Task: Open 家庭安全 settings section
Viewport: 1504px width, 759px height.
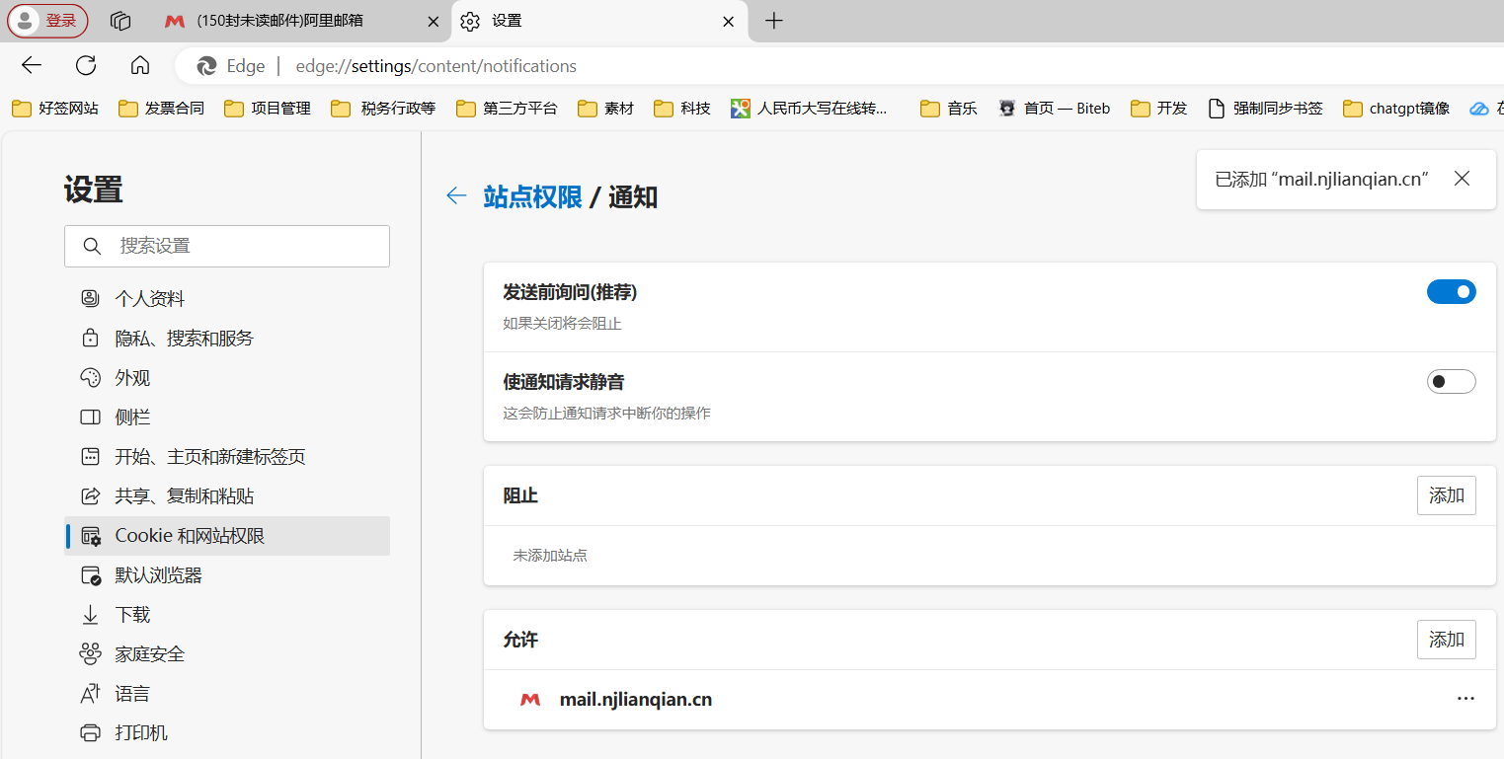Action: click(x=227, y=653)
